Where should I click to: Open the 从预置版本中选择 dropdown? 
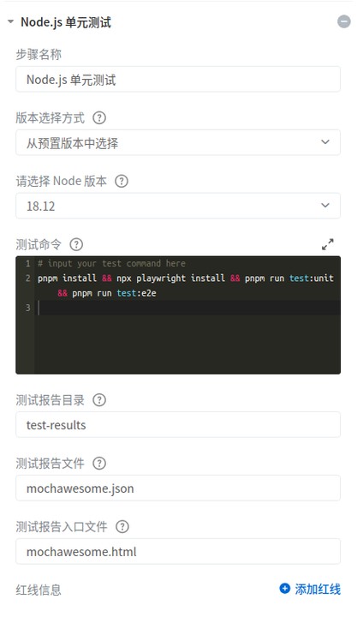(178, 142)
